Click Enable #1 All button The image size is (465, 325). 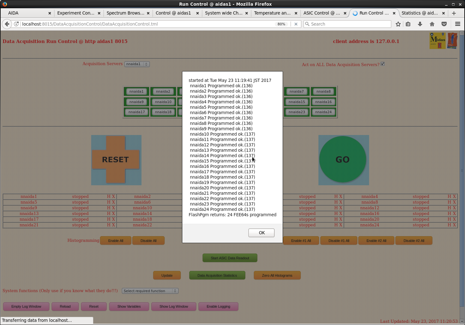point(301,241)
